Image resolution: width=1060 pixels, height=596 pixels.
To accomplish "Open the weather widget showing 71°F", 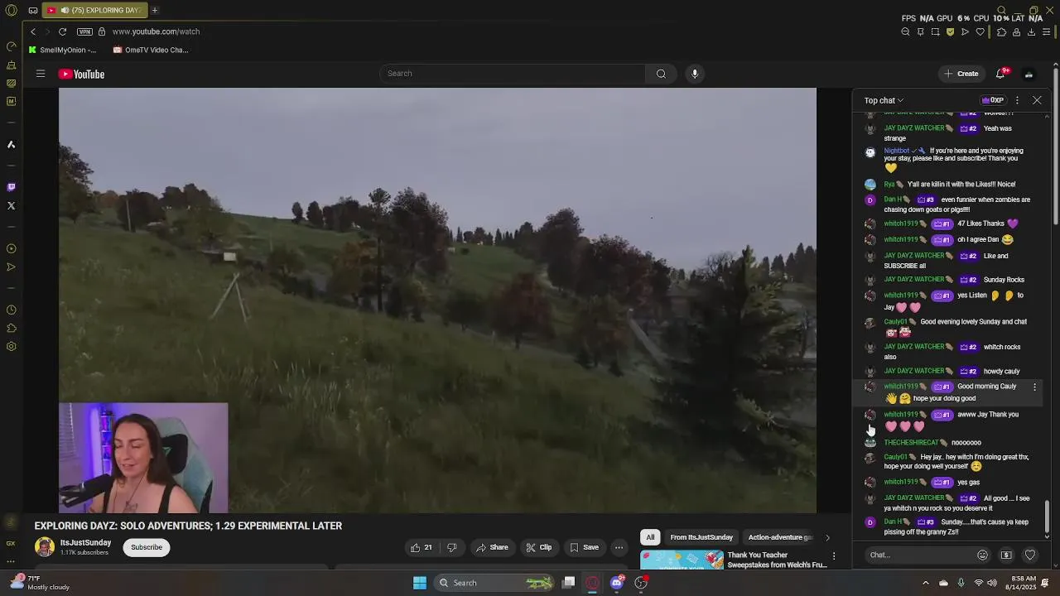I will tap(40, 583).
